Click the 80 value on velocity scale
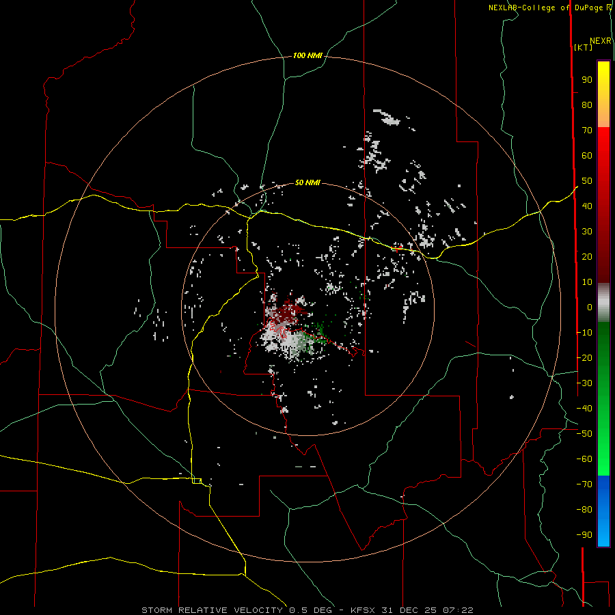 pos(587,105)
